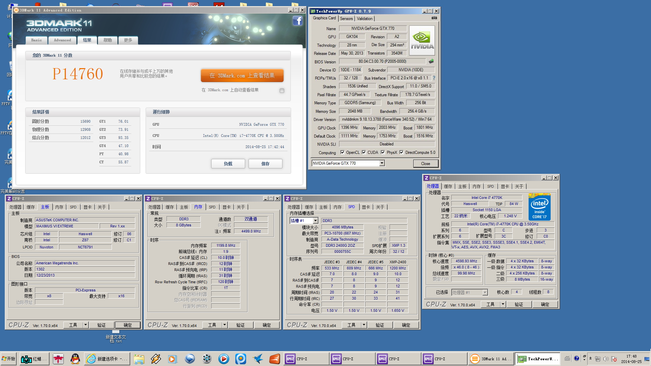The image size is (651, 366).
Task: Expand the NVIDIA GeForce GTX 770 GPU dropdown
Action: point(382,163)
